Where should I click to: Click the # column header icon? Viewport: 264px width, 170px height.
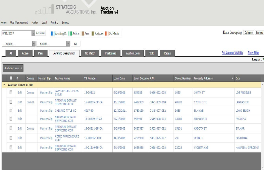coord(17,79)
